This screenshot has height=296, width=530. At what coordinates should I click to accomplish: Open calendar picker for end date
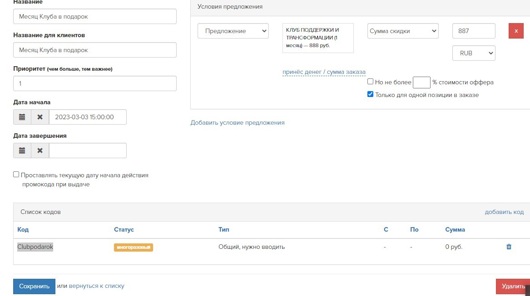pos(22,150)
